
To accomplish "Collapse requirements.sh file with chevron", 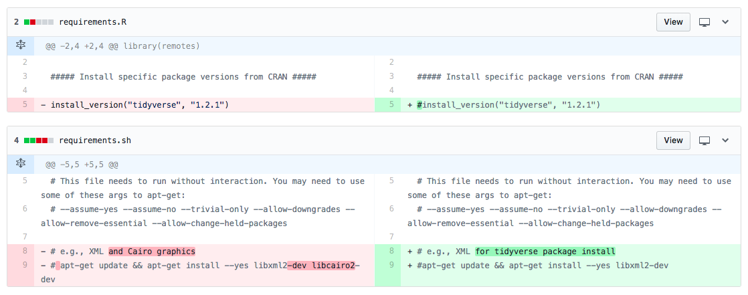I will [x=725, y=140].
